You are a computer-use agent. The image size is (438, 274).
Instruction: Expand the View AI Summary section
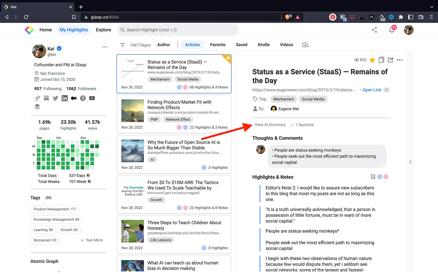(270, 125)
